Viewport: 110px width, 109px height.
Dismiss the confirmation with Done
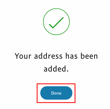tap(56, 93)
